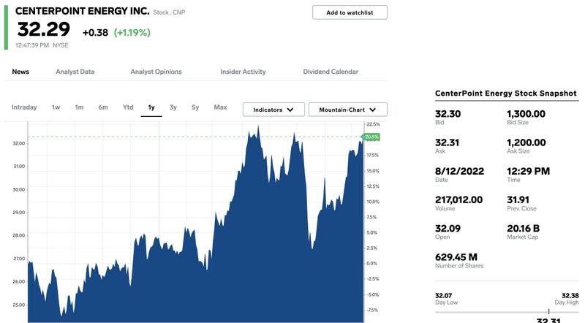Screen dimensions: 585x323
Task: Click the Bid Size value 1,300.00
Action: pyautogui.click(x=526, y=114)
